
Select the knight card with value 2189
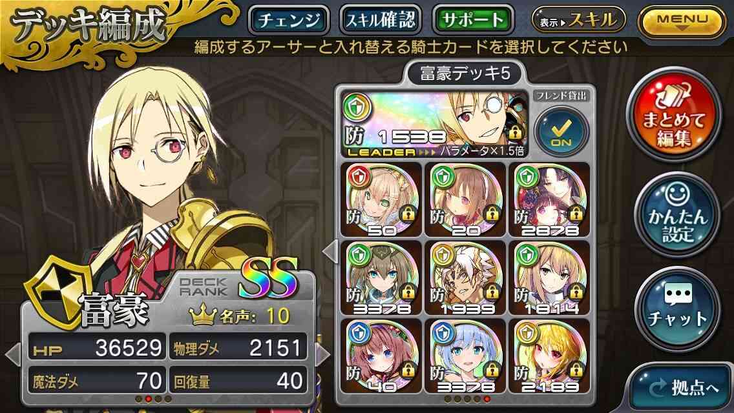pyautogui.click(x=550, y=356)
